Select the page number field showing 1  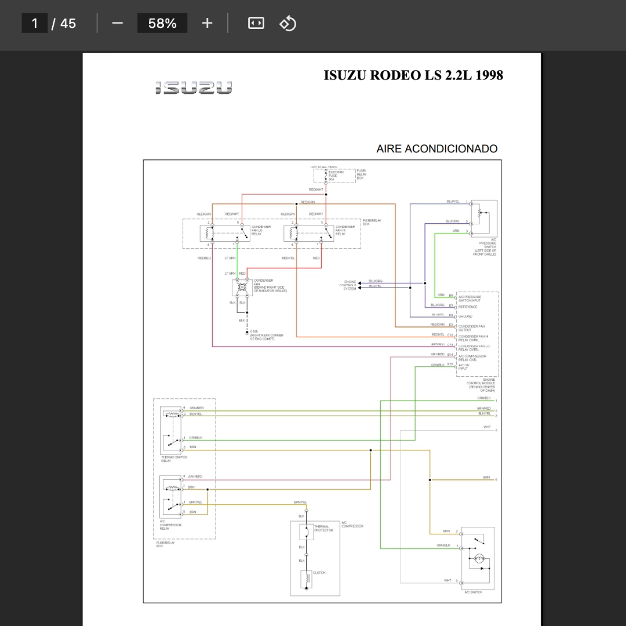pyautogui.click(x=35, y=23)
